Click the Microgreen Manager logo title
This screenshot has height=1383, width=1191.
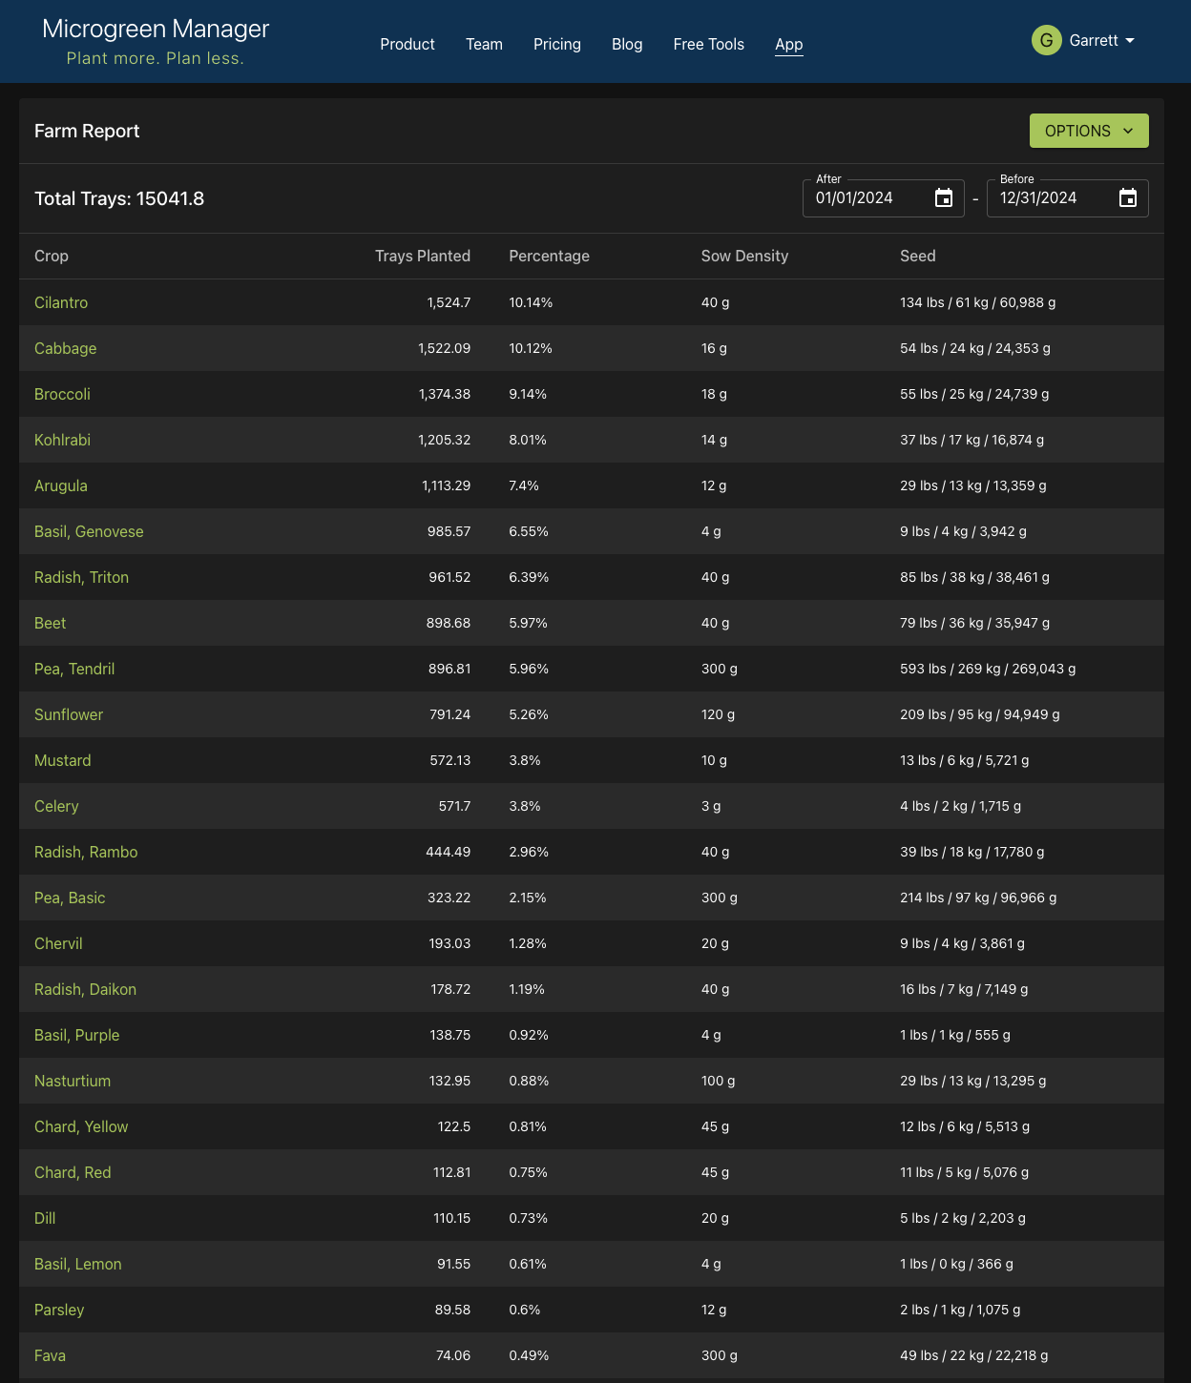[x=156, y=29]
